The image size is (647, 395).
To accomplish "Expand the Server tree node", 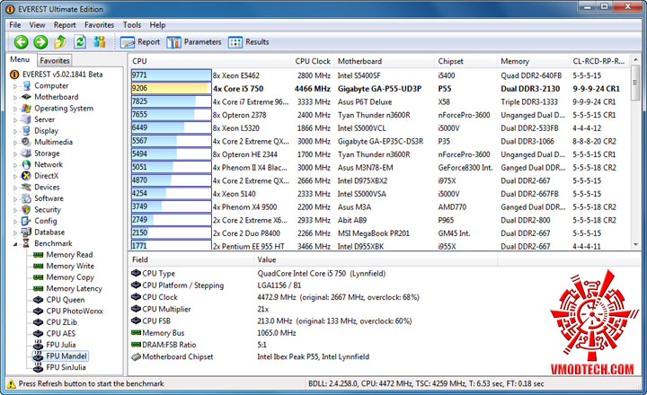I will point(15,120).
